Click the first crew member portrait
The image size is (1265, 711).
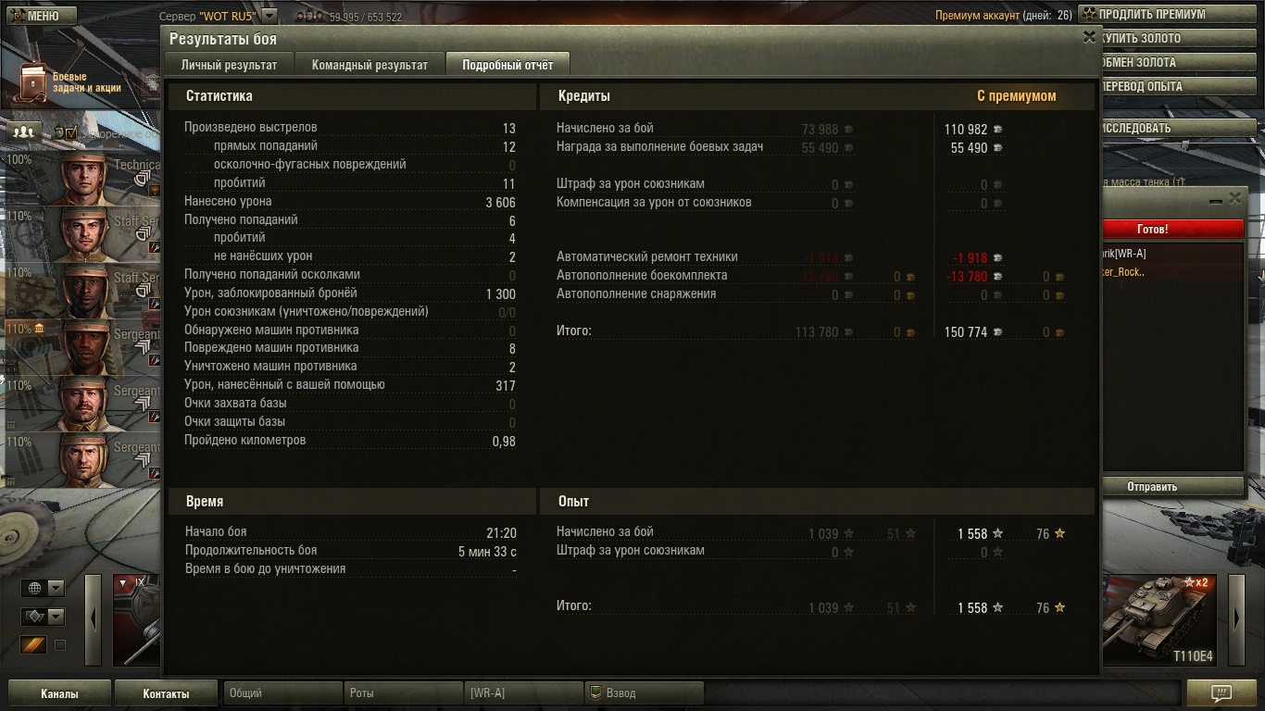point(83,178)
